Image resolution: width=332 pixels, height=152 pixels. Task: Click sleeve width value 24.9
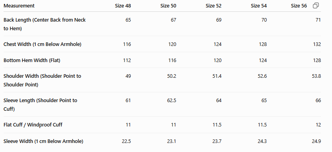(316, 141)
